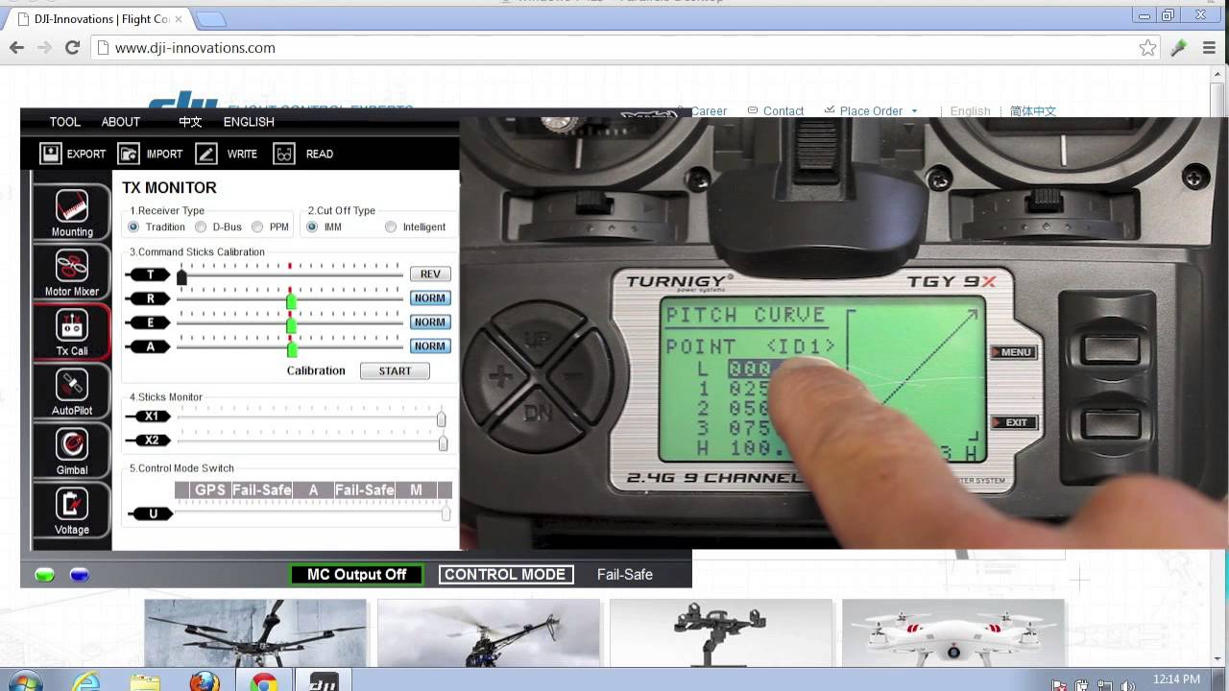Open the hexacopter product thumbnail
Viewport: 1229px width, 691px height.
(255, 633)
